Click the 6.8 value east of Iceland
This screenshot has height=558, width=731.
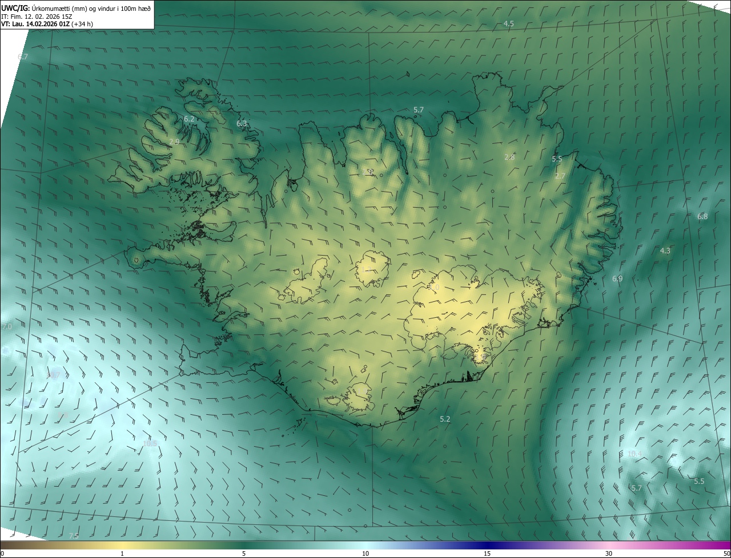click(x=702, y=216)
